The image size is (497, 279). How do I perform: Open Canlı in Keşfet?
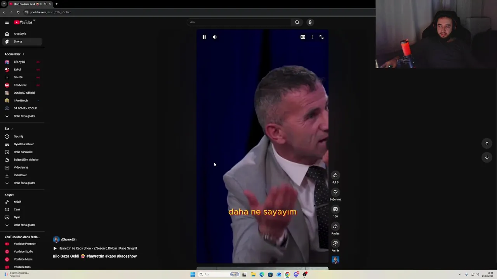pyautogui.click(x=22, y=210)
